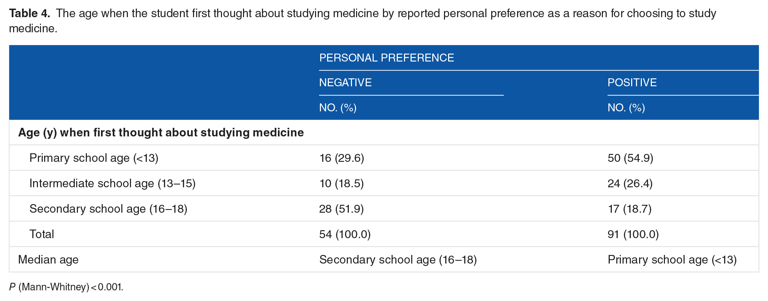The height and width of the screenshot is (301, 768).
Task: Click the value 16 (29.6)
Action: 342,158
